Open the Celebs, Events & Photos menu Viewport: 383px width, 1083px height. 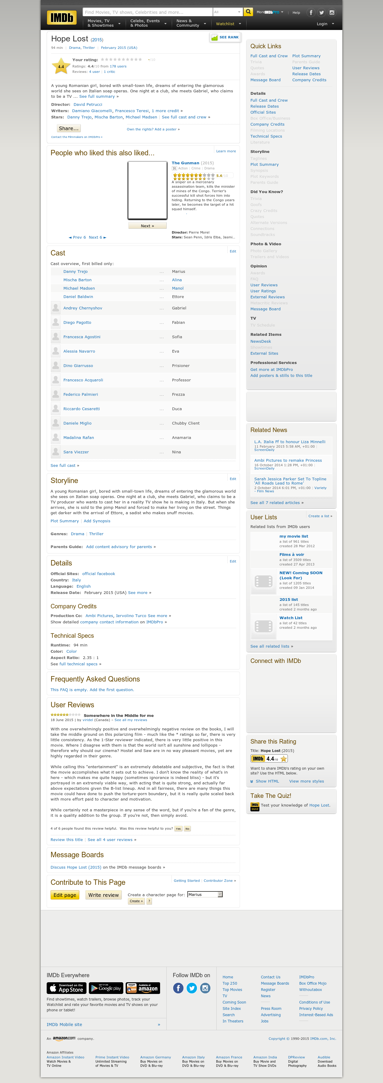tap(148, 23)
